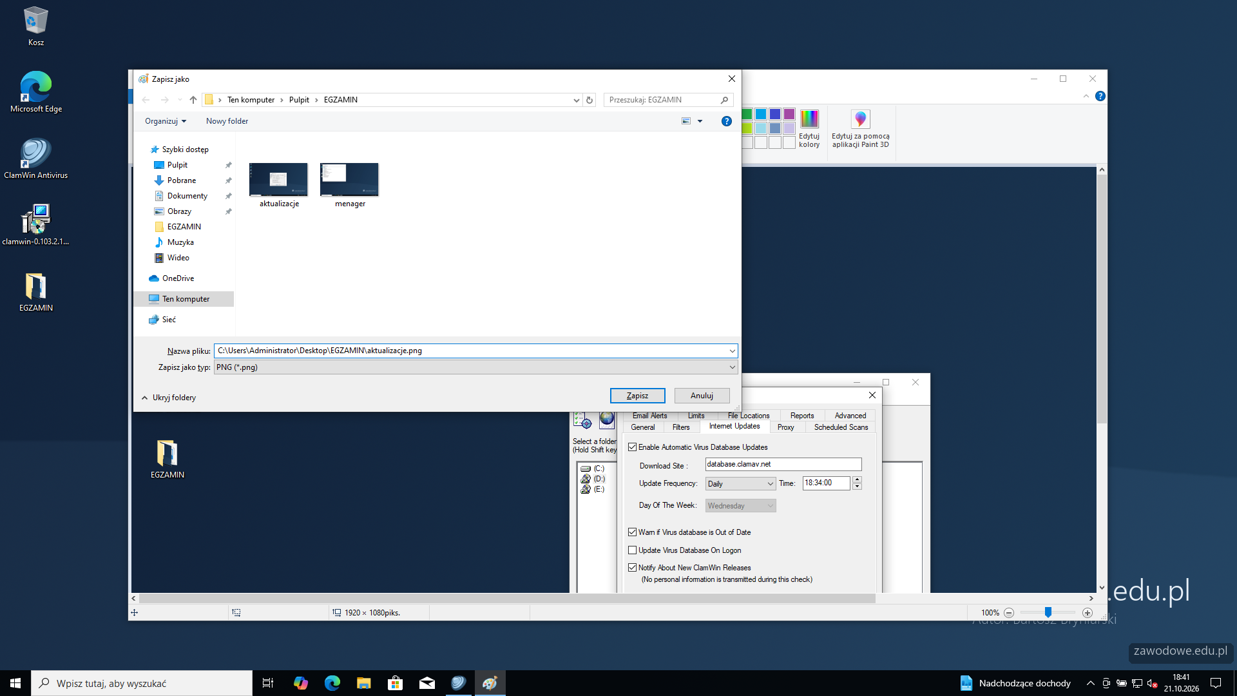
Task: Open the Edytuj kolory color editor in Paint
Action: [809, 129]
